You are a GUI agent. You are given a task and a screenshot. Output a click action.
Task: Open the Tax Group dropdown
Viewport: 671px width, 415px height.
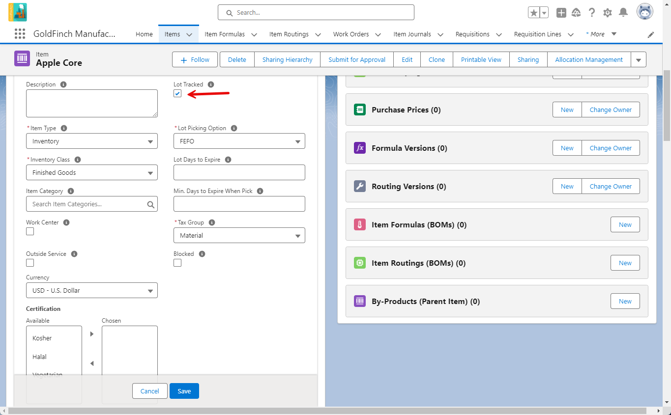tap(239, 235)
